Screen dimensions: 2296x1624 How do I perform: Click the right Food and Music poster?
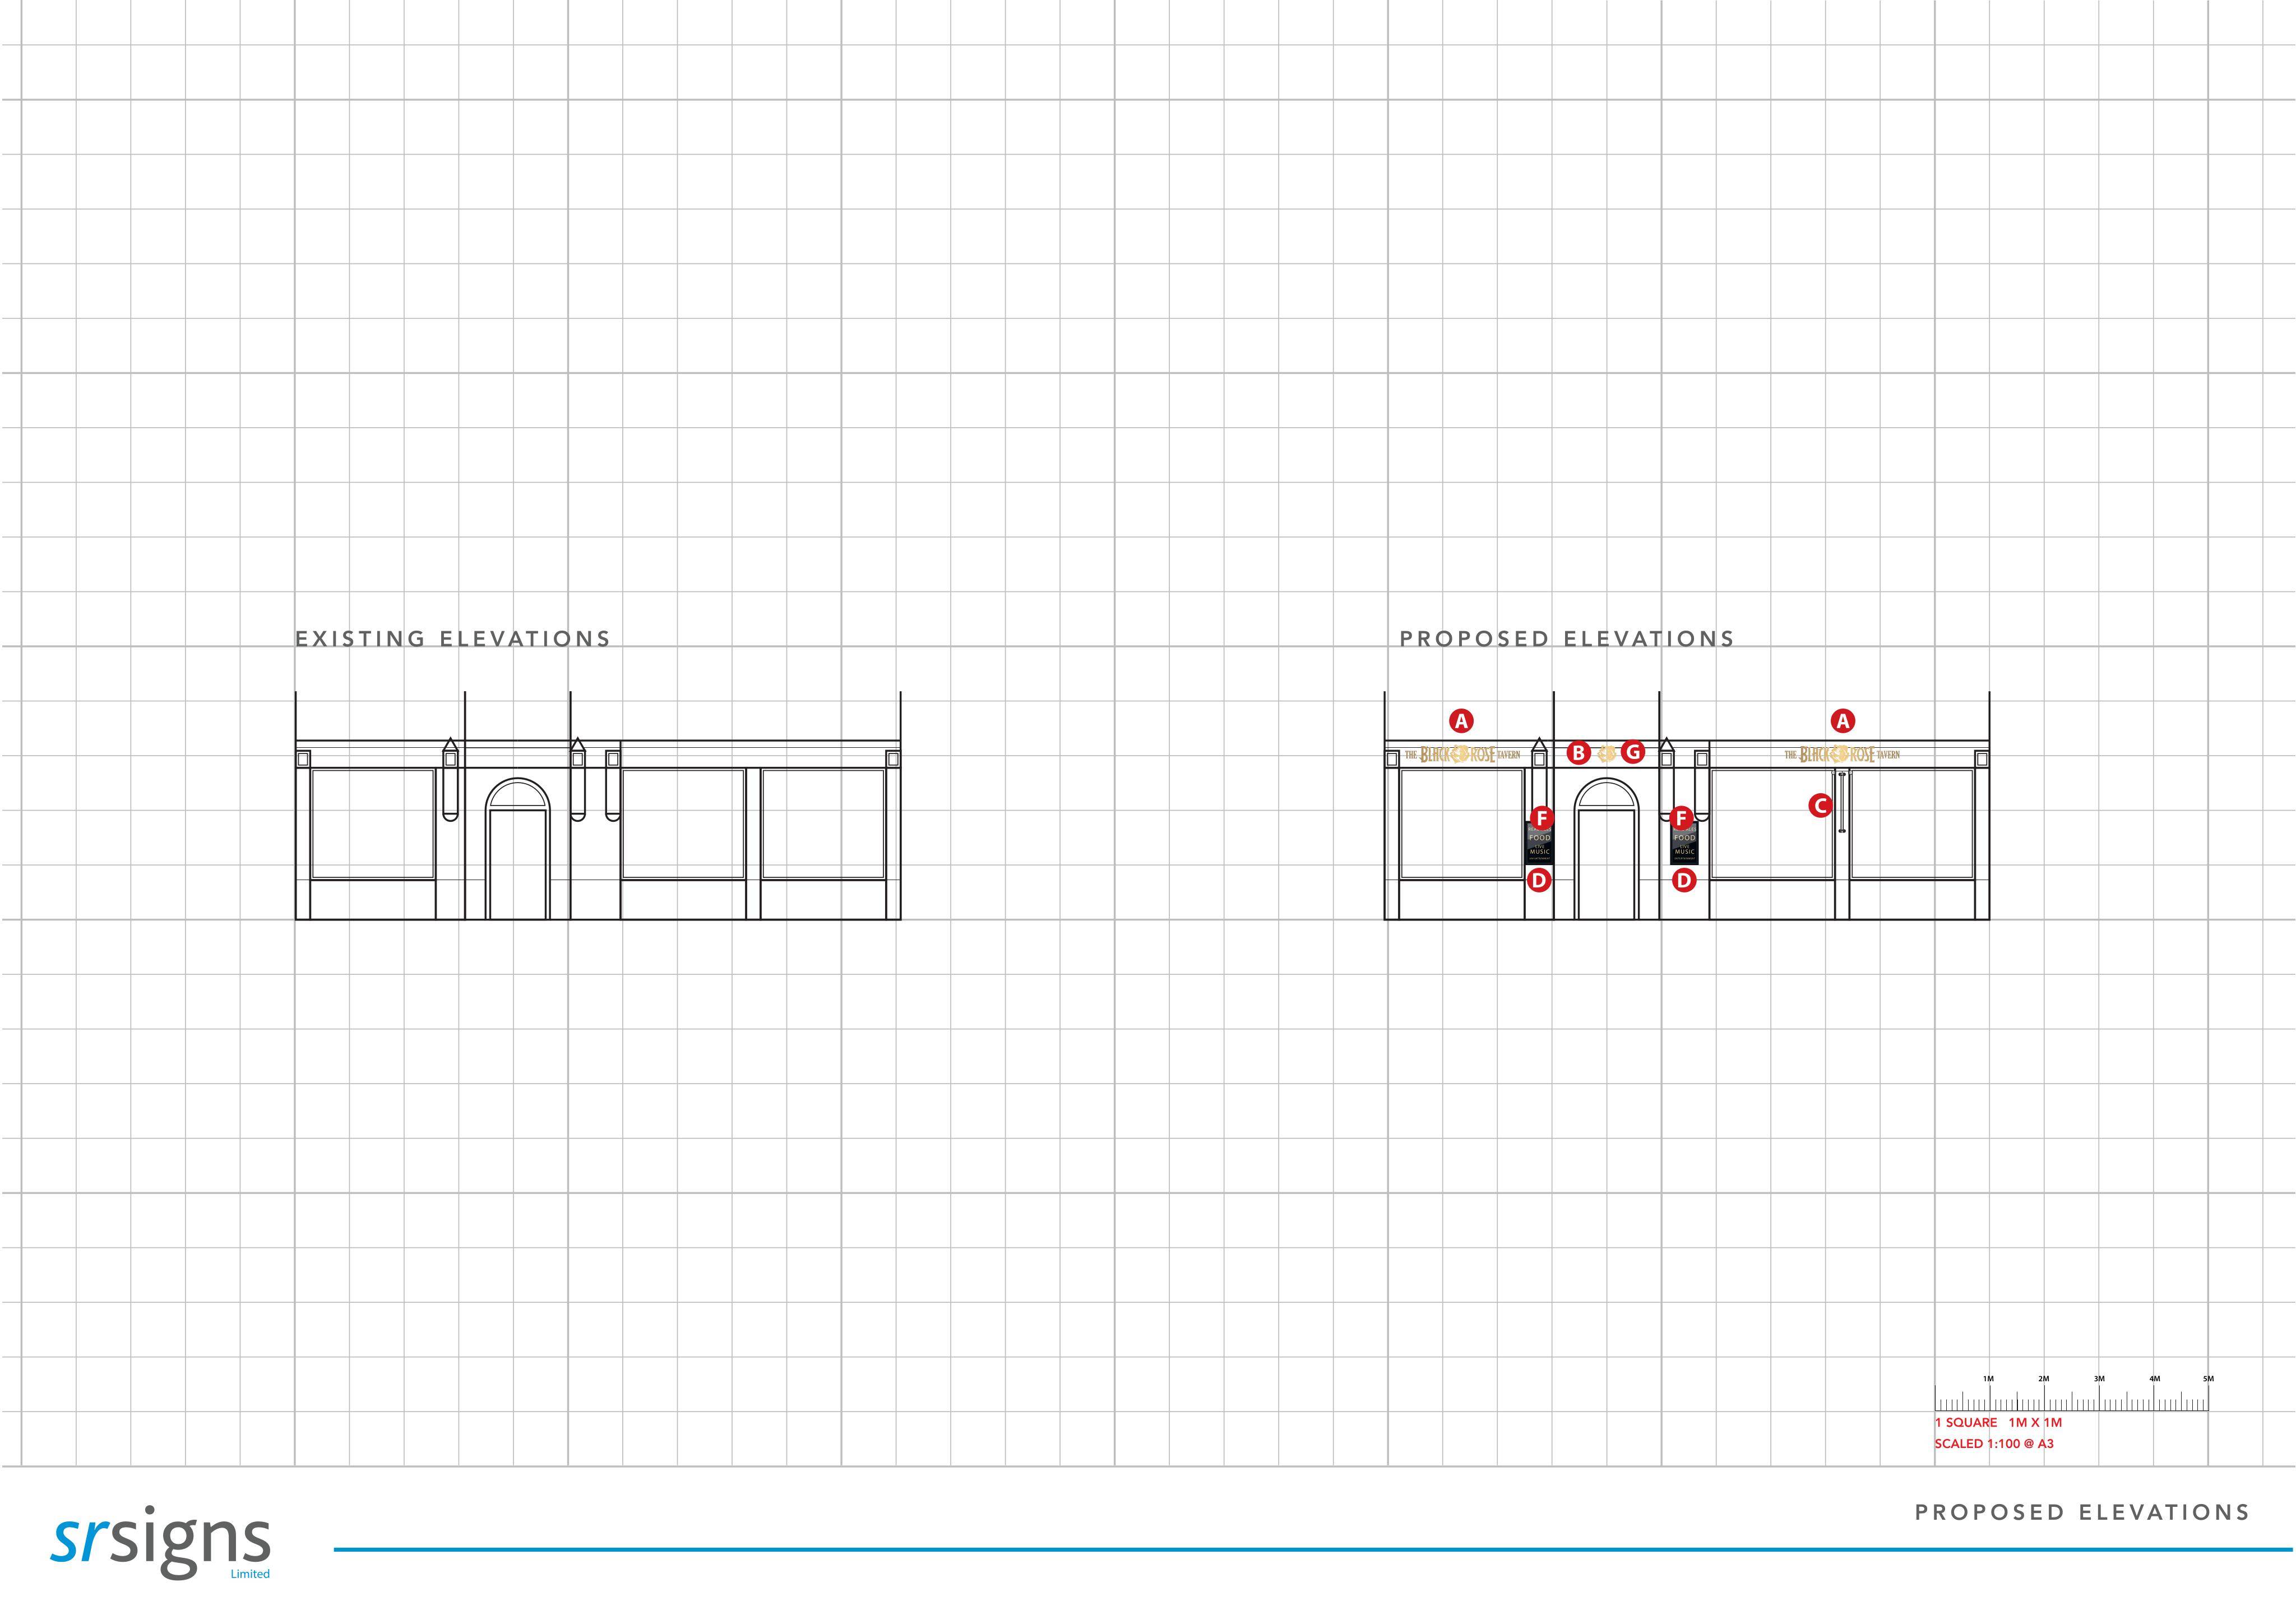click(1685, 843)
